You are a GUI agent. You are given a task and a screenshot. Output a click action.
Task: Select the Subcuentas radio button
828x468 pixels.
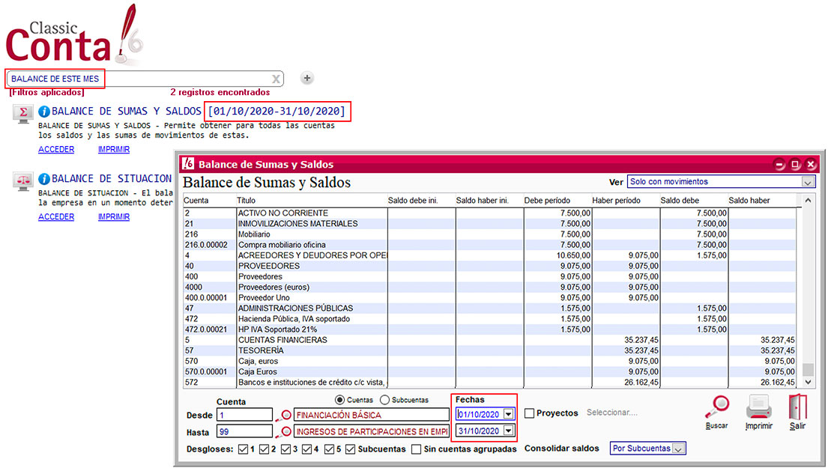pos(384,400)
